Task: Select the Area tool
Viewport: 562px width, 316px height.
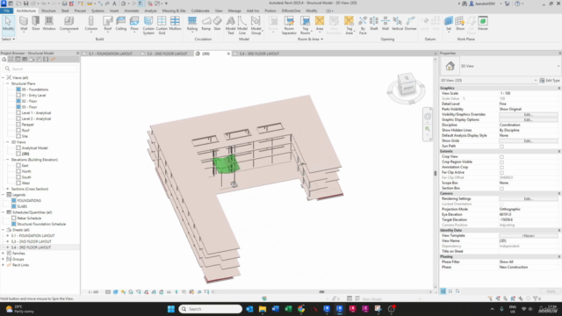Action: coord(320,24)
